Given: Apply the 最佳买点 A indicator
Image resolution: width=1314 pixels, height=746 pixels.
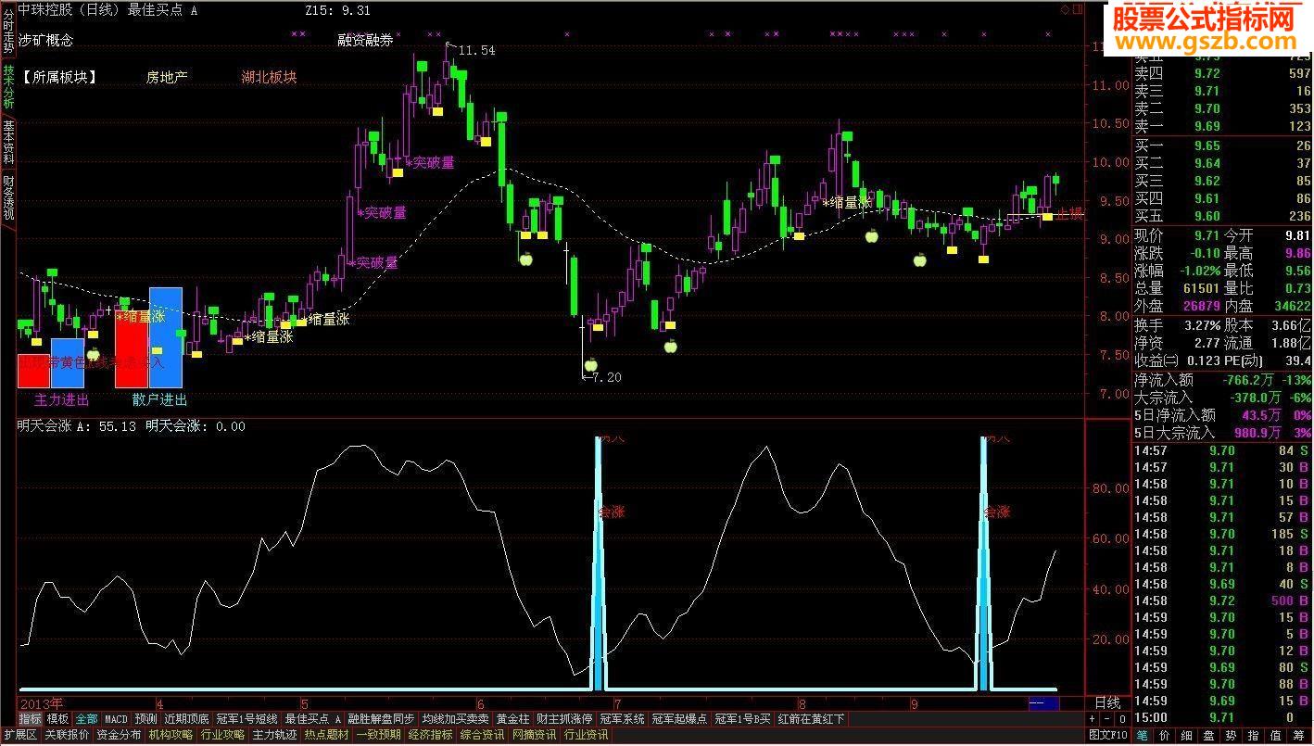Looking at the screenshot, I should (313, 719).
